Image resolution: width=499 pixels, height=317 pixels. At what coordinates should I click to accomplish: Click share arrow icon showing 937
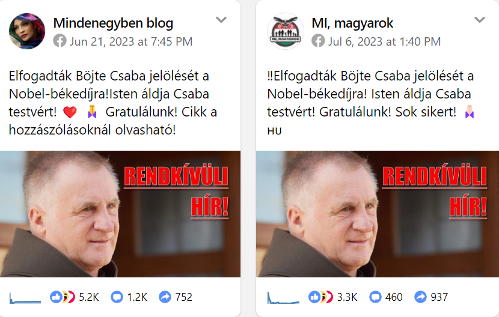(x=420, y=297)
